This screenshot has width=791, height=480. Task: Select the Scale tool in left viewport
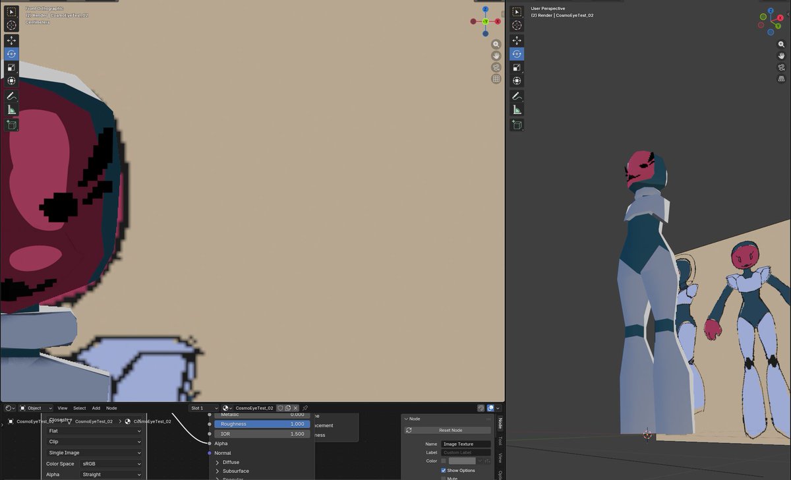[11, 67]
